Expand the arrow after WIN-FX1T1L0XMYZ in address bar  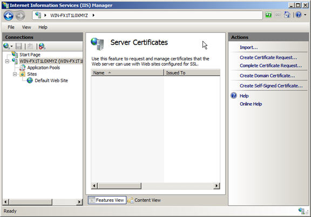[x=93, y=15]
